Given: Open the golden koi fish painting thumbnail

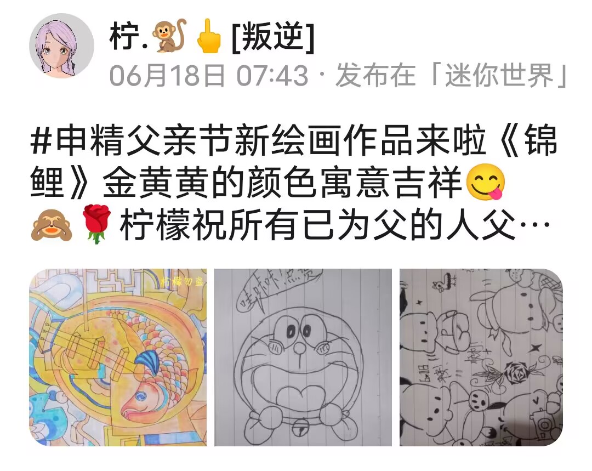Looking at the screenshot, I should (118, 357).
